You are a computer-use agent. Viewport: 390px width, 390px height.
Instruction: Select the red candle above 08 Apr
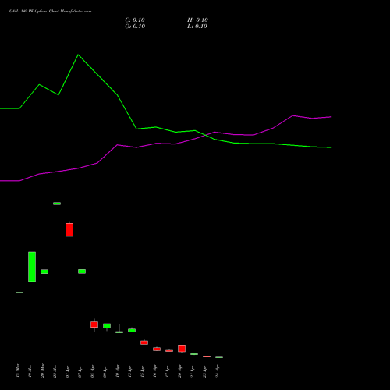click(94, 324)
